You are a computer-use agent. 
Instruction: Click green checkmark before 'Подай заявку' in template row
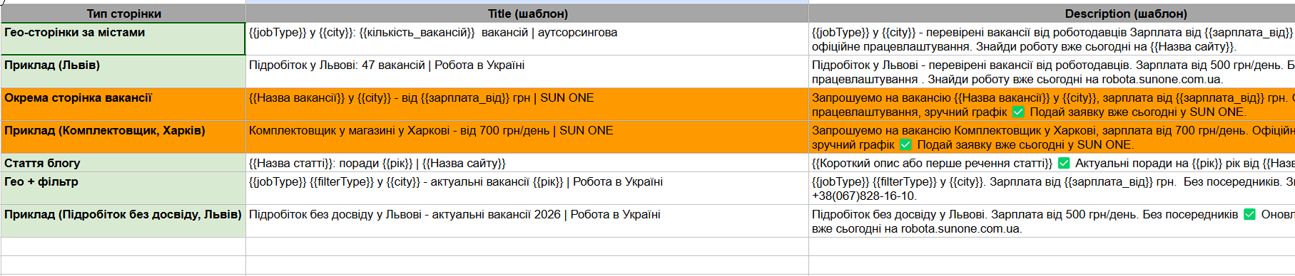click(x=1018, y=112)
